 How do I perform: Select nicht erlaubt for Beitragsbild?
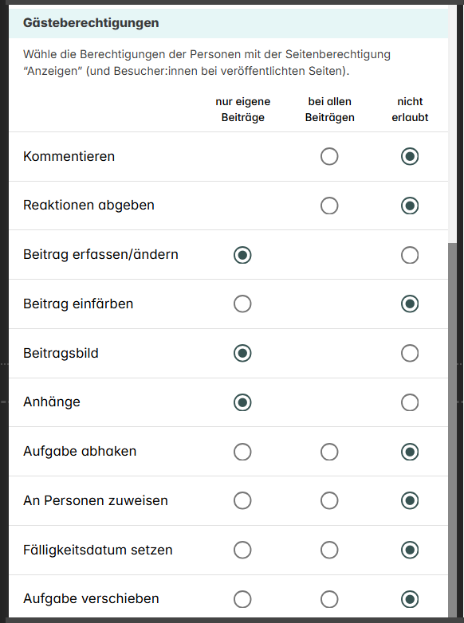410,353
